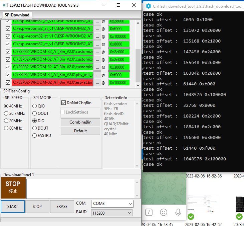Toggle checkbox for the phy_init row
This screenshot has height=226, width=244.
pyautogui.click(x=8, y=75)
